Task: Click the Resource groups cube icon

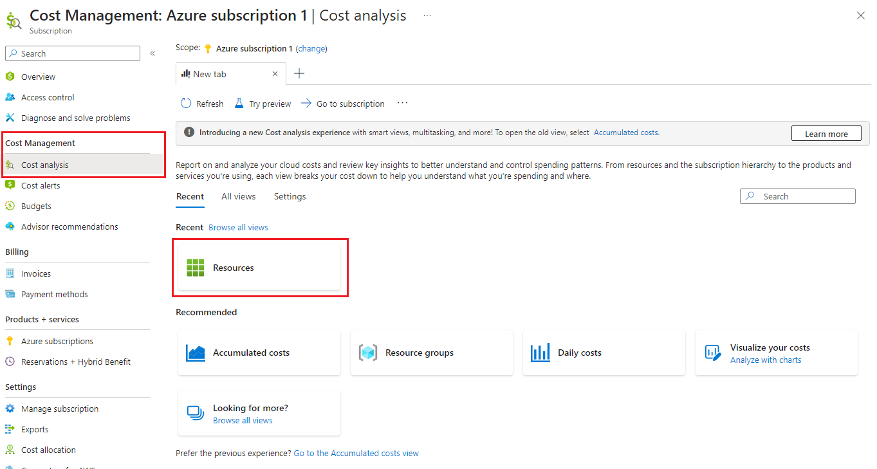Action: coord(368,353)
